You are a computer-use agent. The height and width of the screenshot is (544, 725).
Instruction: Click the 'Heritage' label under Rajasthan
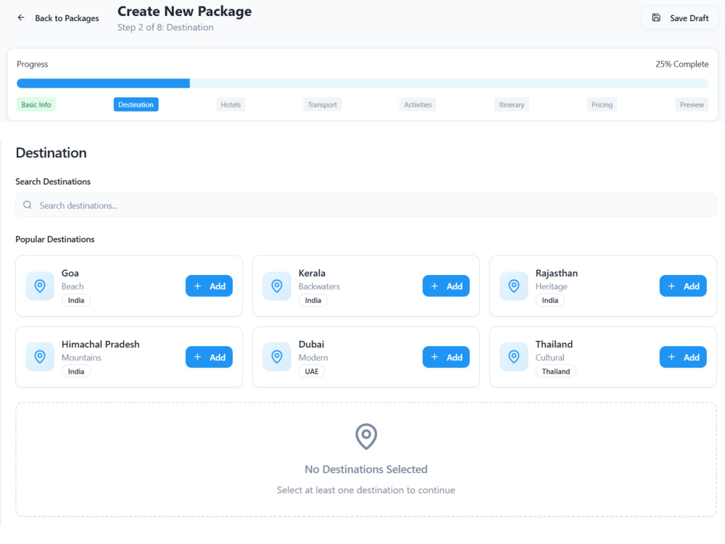tap(551, 287)
